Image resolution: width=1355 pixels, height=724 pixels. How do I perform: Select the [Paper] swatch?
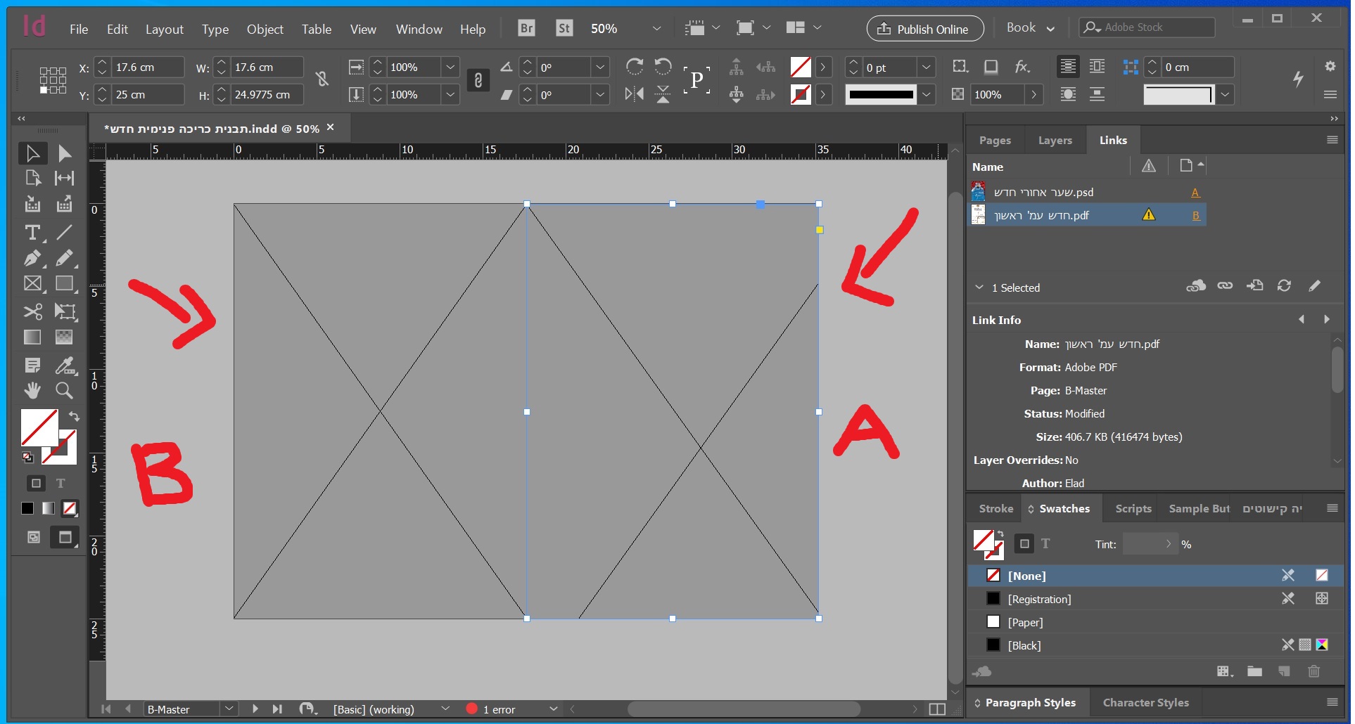tap(1025, 622)
